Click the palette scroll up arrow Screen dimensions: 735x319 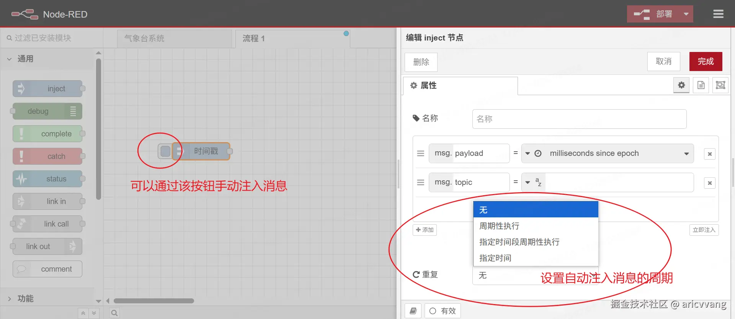98,53
